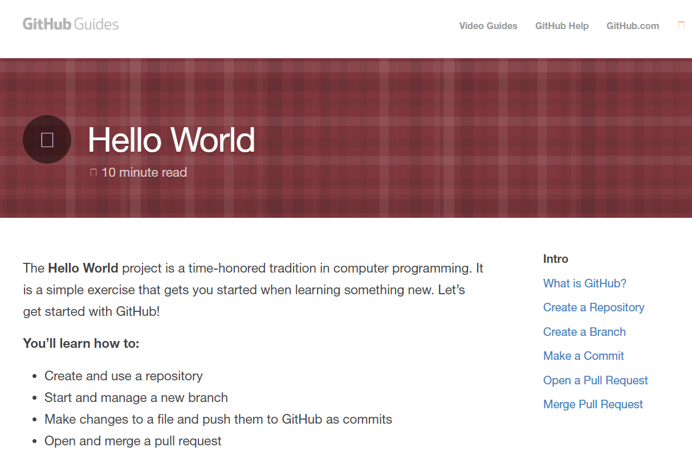692x467 pixels.
Task: Click the "Hello World" page title
Action: click(171, 140)
